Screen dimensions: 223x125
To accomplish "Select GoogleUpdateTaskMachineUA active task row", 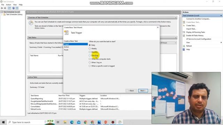I will pos(75,101).
